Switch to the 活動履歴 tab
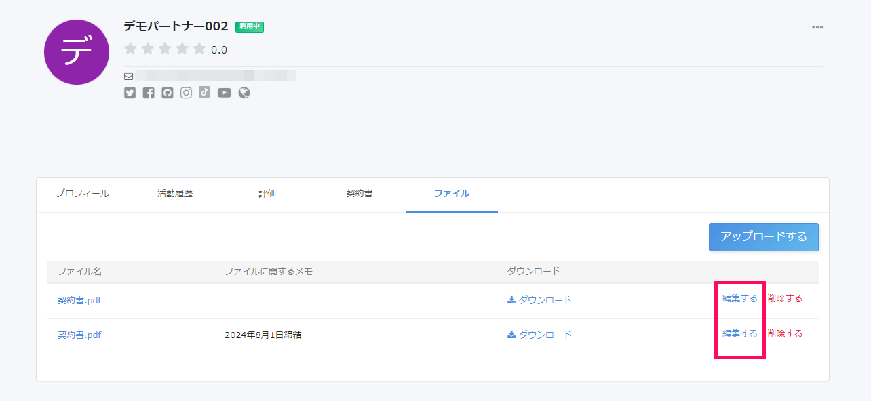 tap(175, 194)
